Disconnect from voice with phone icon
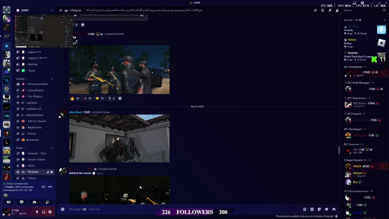This screenshot has height=219, width=389. (x=50, y=187)
